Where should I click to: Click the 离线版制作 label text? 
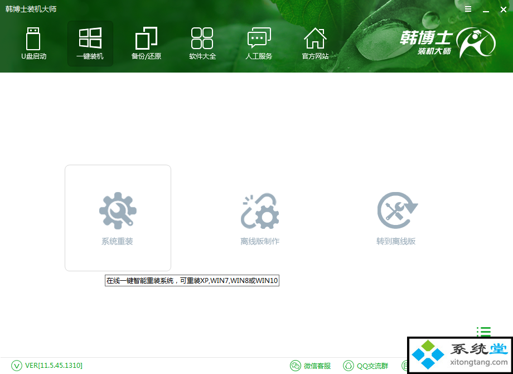(260, 242)
